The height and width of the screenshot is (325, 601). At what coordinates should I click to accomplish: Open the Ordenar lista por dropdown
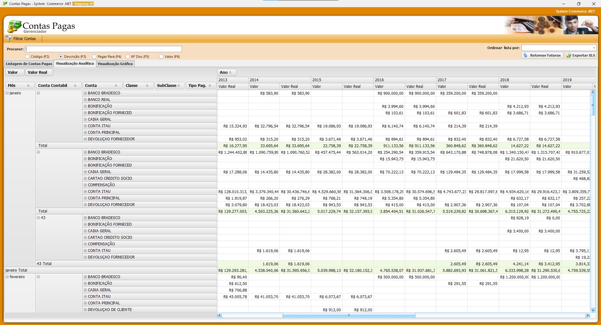pyautogui.click(x=594, y=48)
